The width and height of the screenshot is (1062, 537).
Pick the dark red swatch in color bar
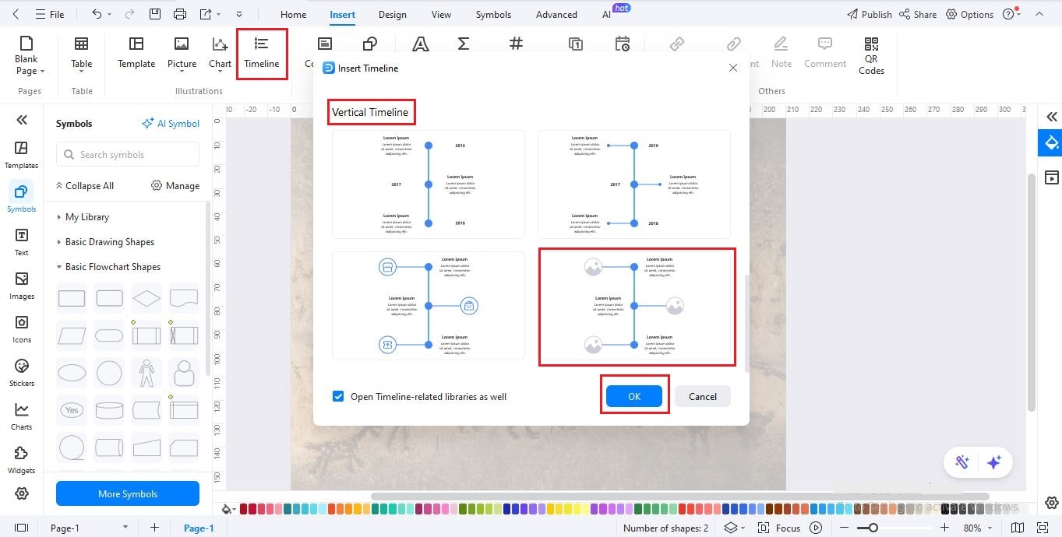[243, 509]
